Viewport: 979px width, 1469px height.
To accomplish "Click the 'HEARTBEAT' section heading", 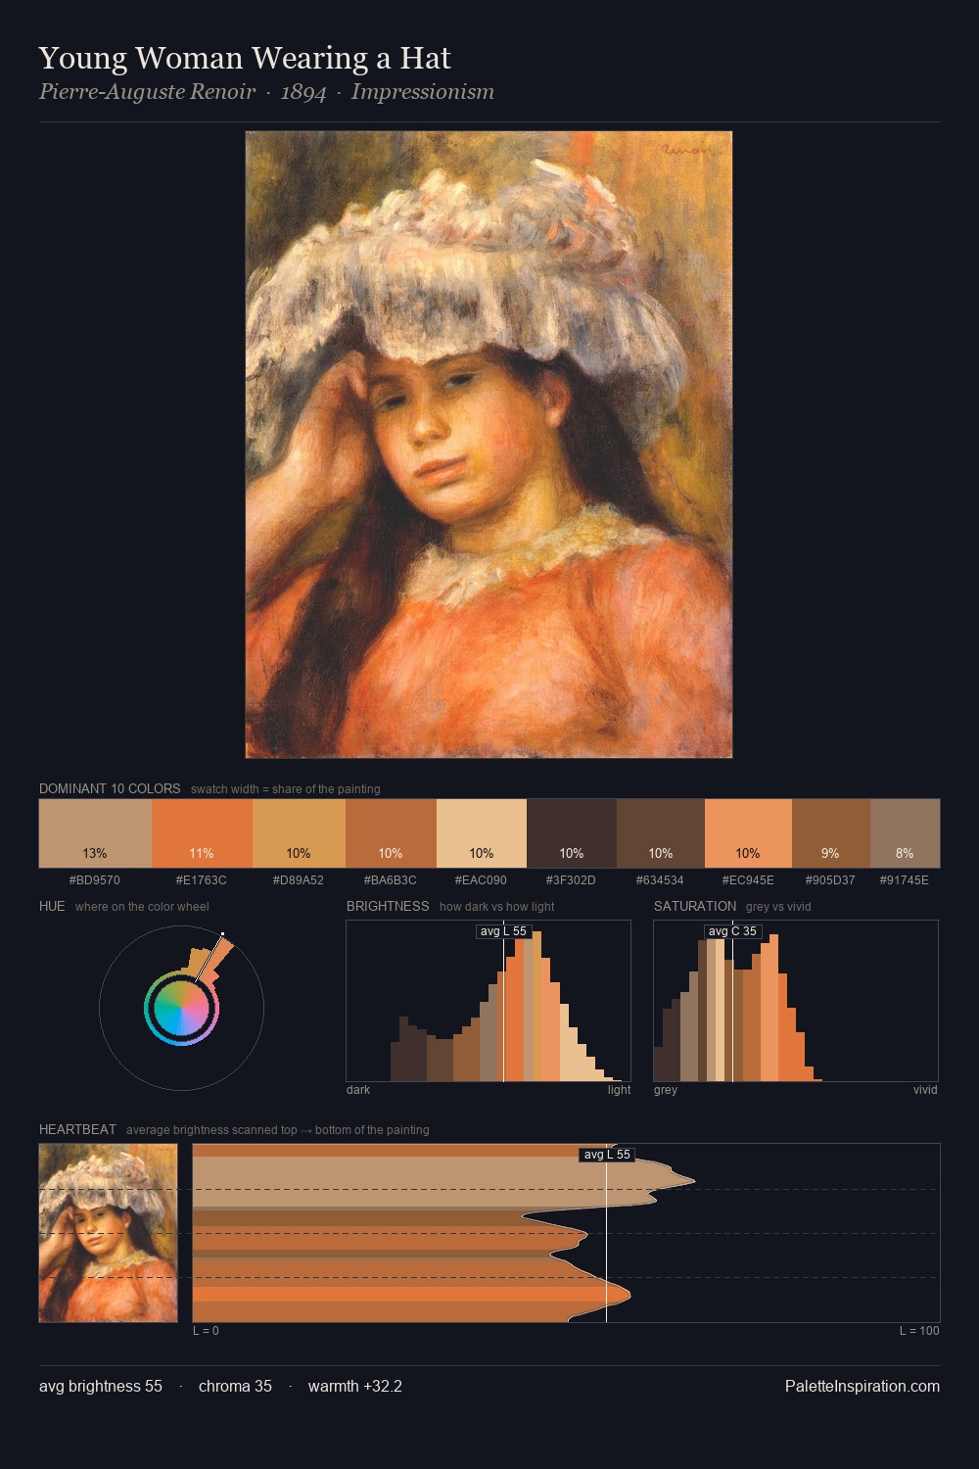I will (77, 1129).
